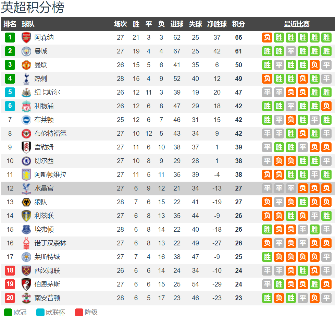Click the Manchester City crest icon

pyautogui.click(x=26, y=51)
